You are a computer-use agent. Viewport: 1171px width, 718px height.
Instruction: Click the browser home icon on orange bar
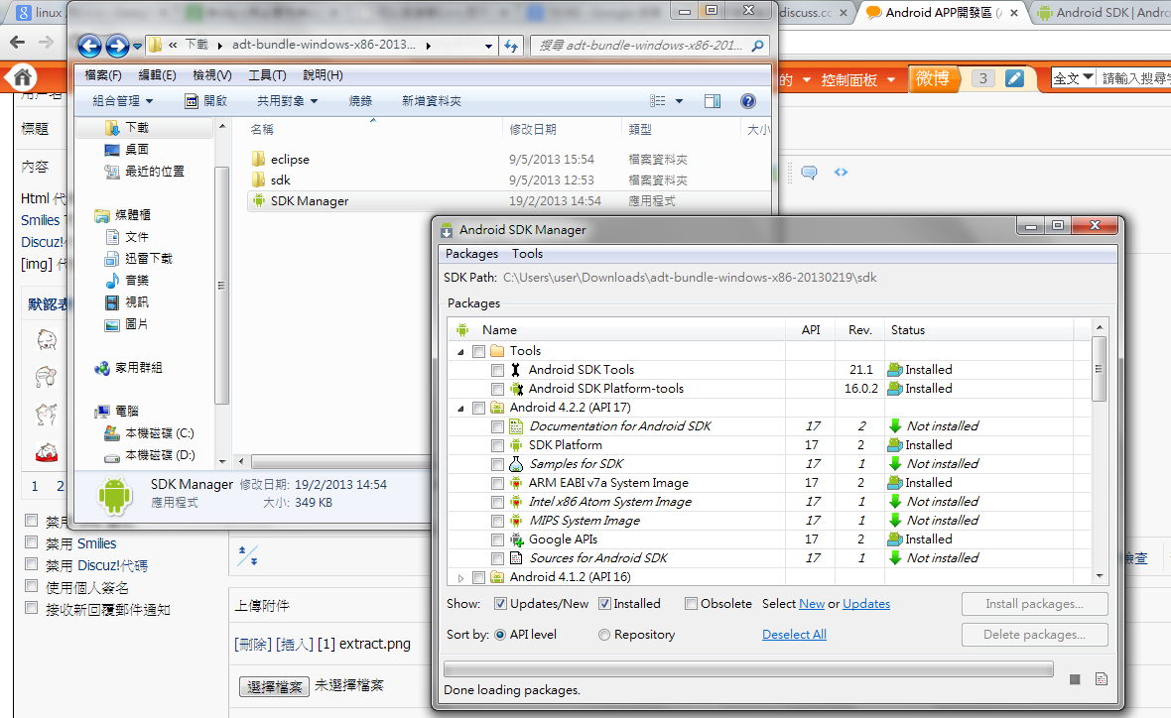pyautogui.click(x=22, y=77)
